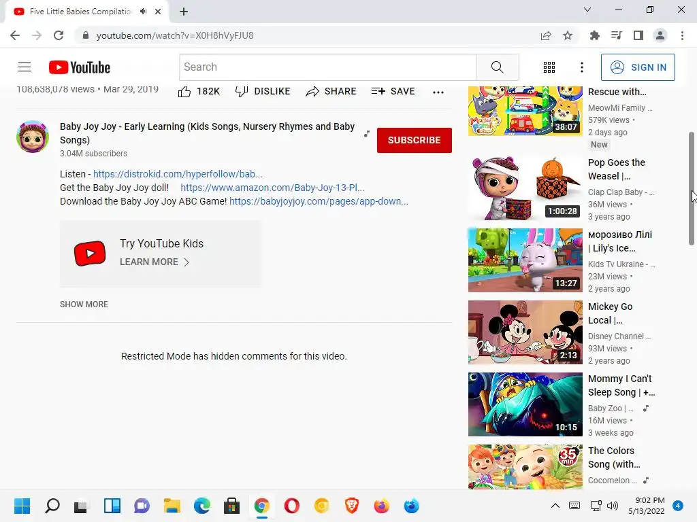The image size is (697, 522).
Task: Launch Brave browser from taskbar
Action: tap(352, 506)
